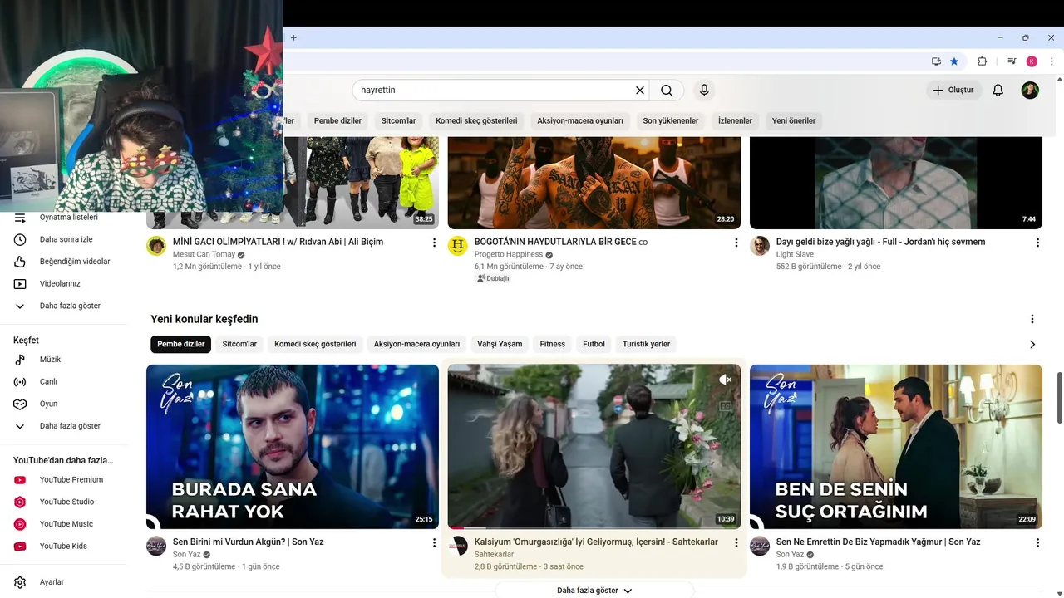Start voice search with microphone
The width and height of the screenshot is (1064, 598).
704,90
